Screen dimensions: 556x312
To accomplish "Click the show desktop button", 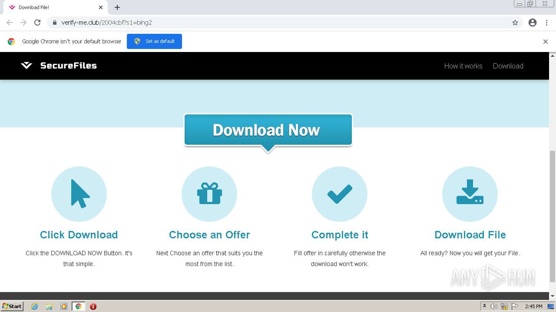I will point(551,306).
